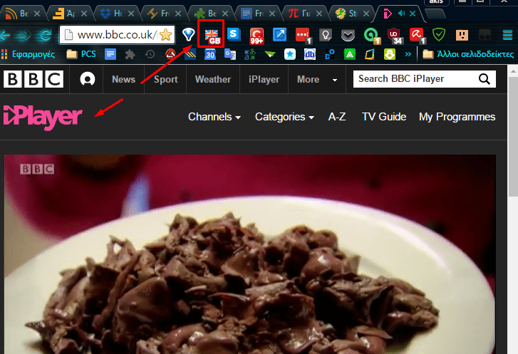Open the red three-dots extension icon
Image resolution: width=518 pixels, height=354 pixels.
coord(304,36)
